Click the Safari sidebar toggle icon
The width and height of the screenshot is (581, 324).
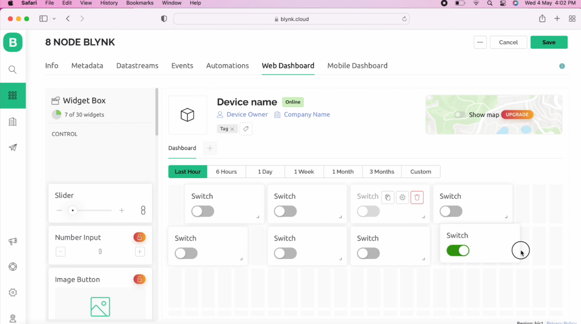click(44, 19)
